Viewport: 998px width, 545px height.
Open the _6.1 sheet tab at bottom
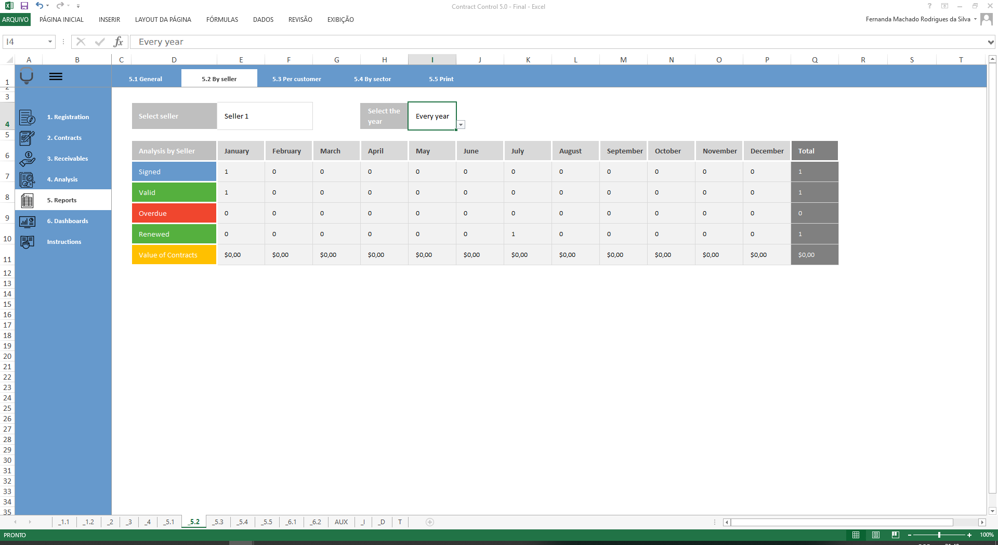(x=291, y=522)
